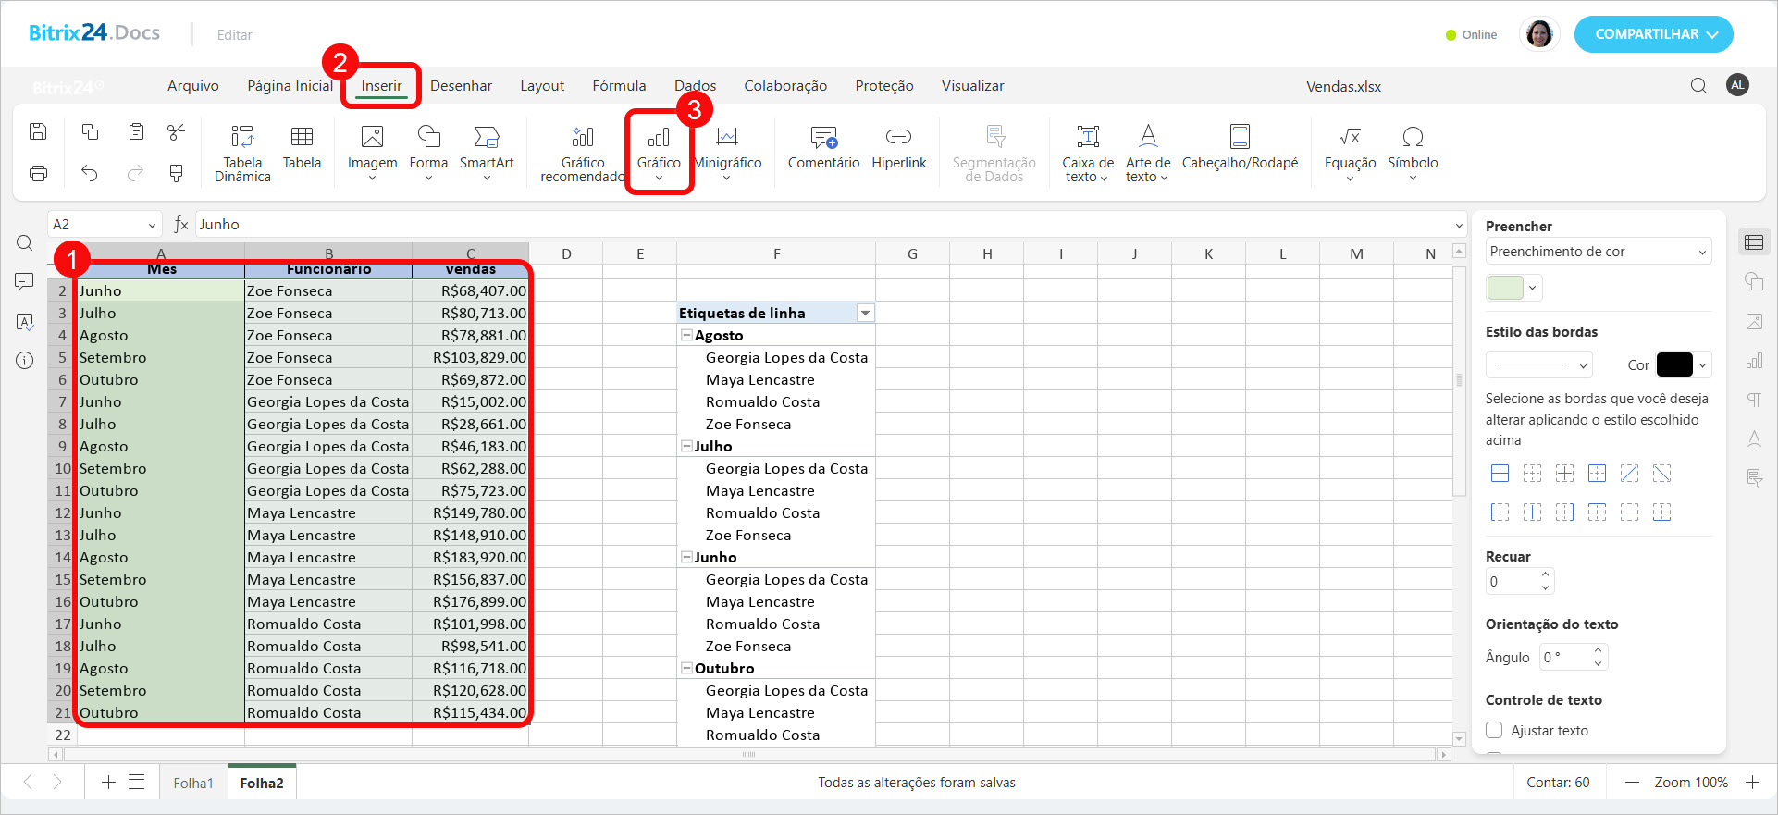The height and width of the screenshot is (815, 1778).
Task: Add a Comentário from the ribbon
Action: [823, 138]
